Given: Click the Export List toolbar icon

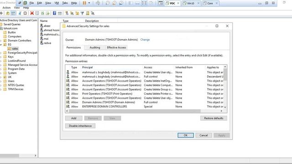Looking at the screenshot, I should pos(47,13).
